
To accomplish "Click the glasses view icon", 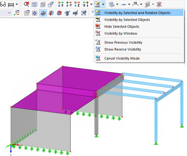I will click(3, 4).
